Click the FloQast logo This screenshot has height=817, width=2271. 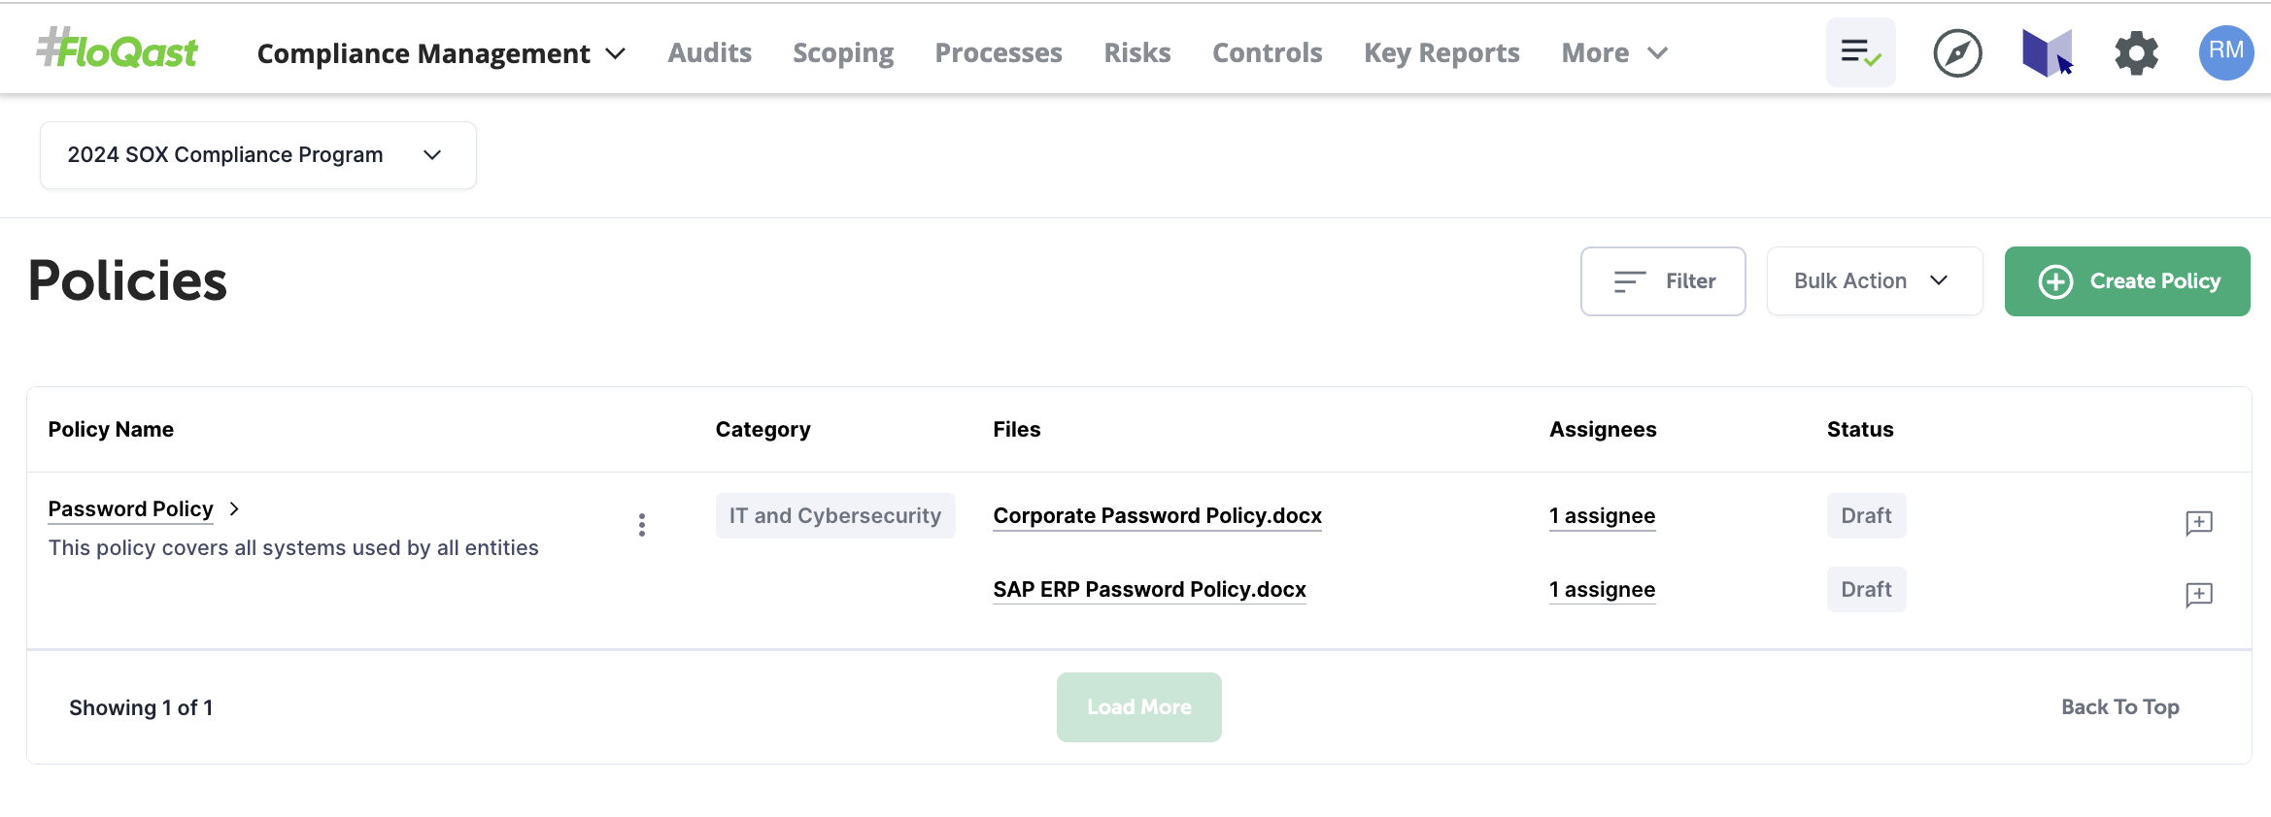click(118, 49)
